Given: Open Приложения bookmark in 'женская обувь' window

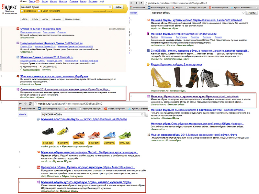Looking at the screenshot, I should point(137,7).
